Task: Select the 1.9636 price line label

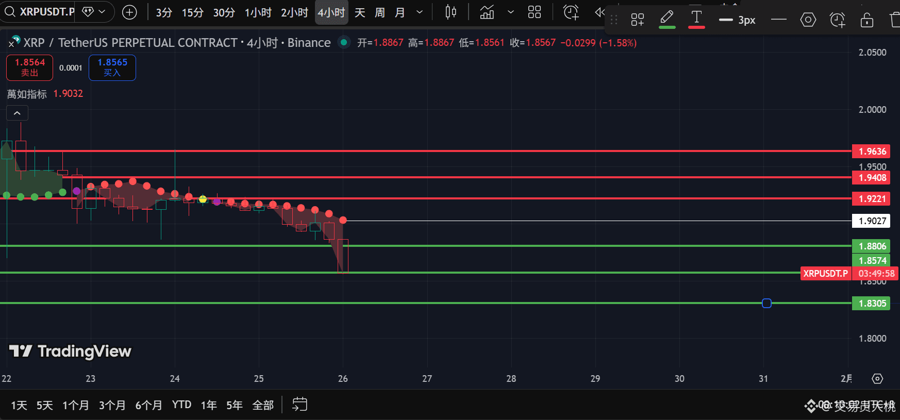Action: pos(872,152)
